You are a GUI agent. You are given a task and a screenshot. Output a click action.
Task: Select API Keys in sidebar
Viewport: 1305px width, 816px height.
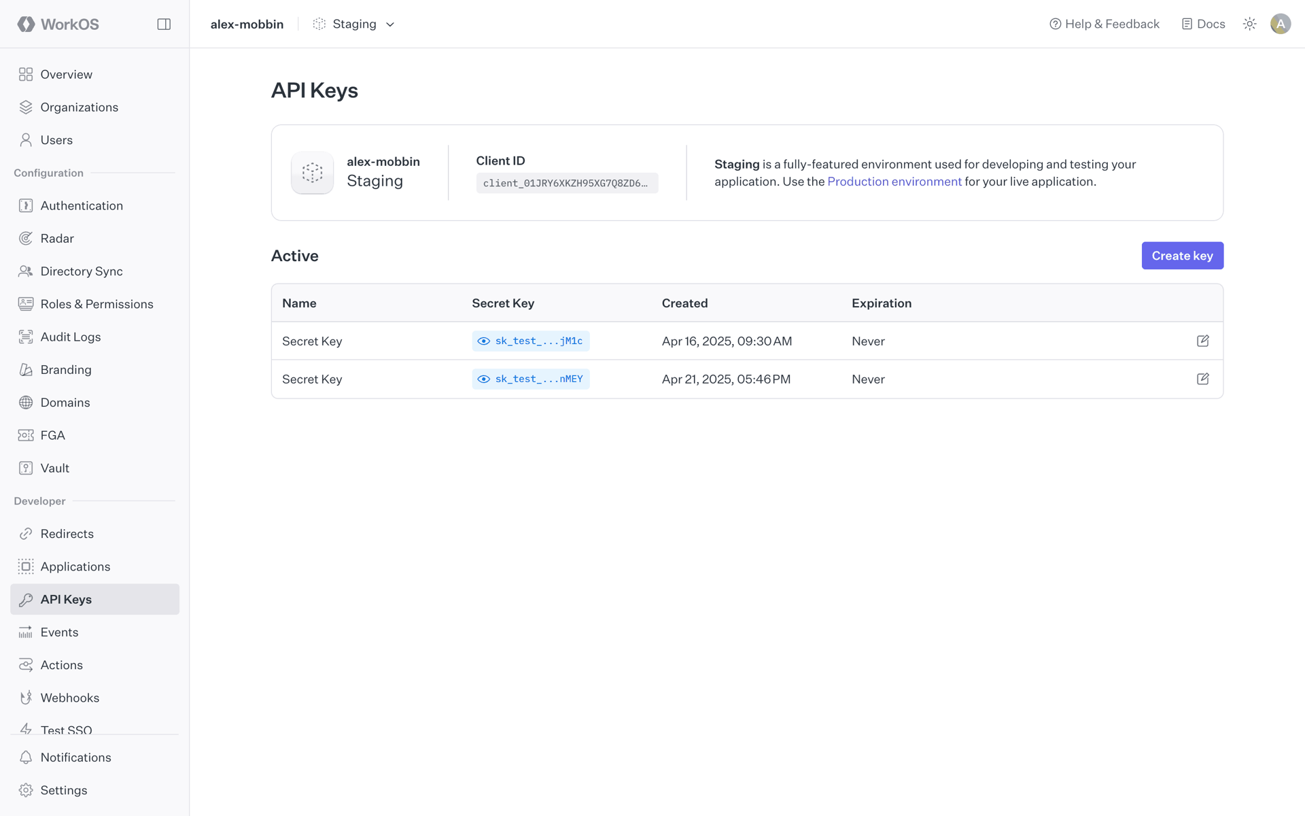(x=94, y=599)
